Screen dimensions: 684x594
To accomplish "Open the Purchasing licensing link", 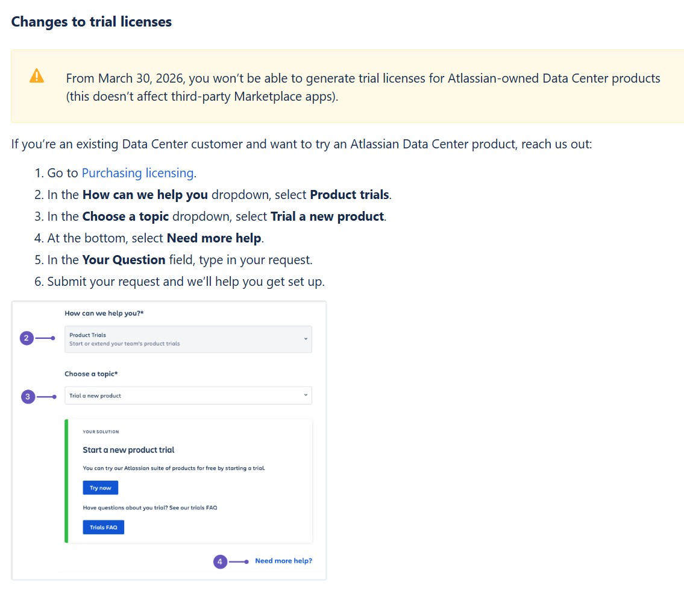I will click(137, 173).
